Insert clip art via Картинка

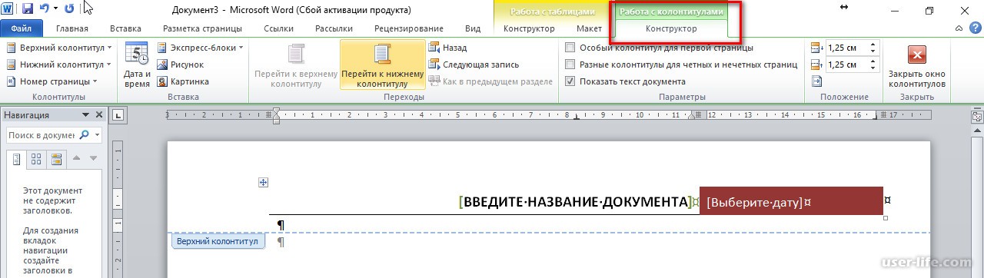pyautogui.click(x=183, y=81)
